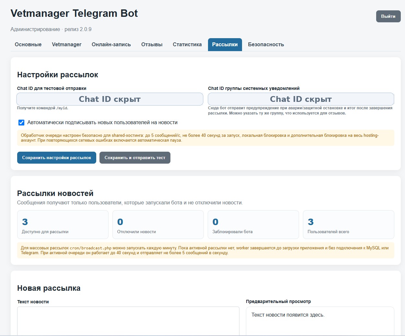Screen dimensions: 405x336
Task: Open the Основные tab
Action: point(28,45)
